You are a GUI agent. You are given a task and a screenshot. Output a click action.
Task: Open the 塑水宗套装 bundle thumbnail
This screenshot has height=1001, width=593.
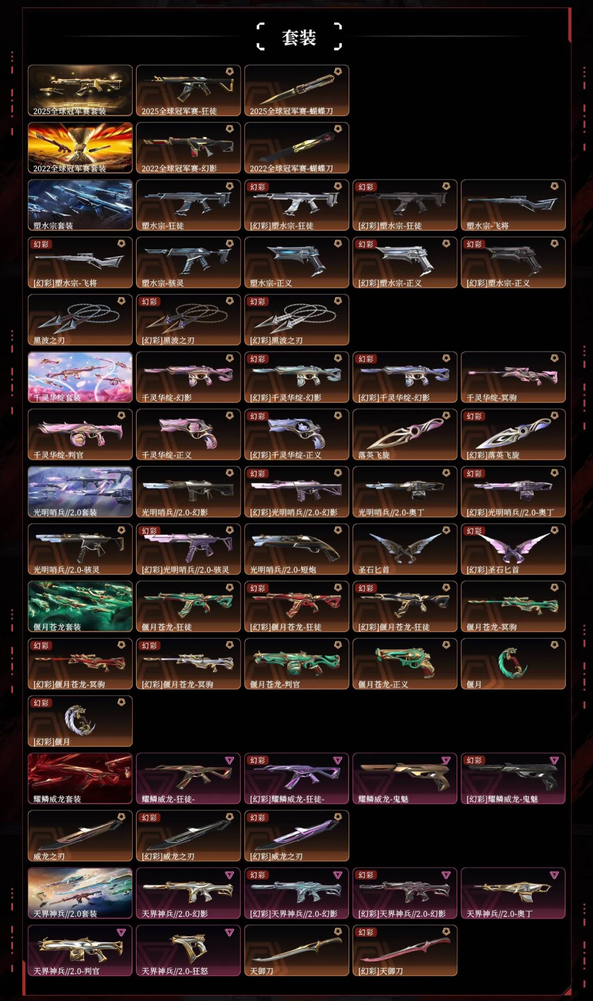pyautogui.click(x=80, y=205)
